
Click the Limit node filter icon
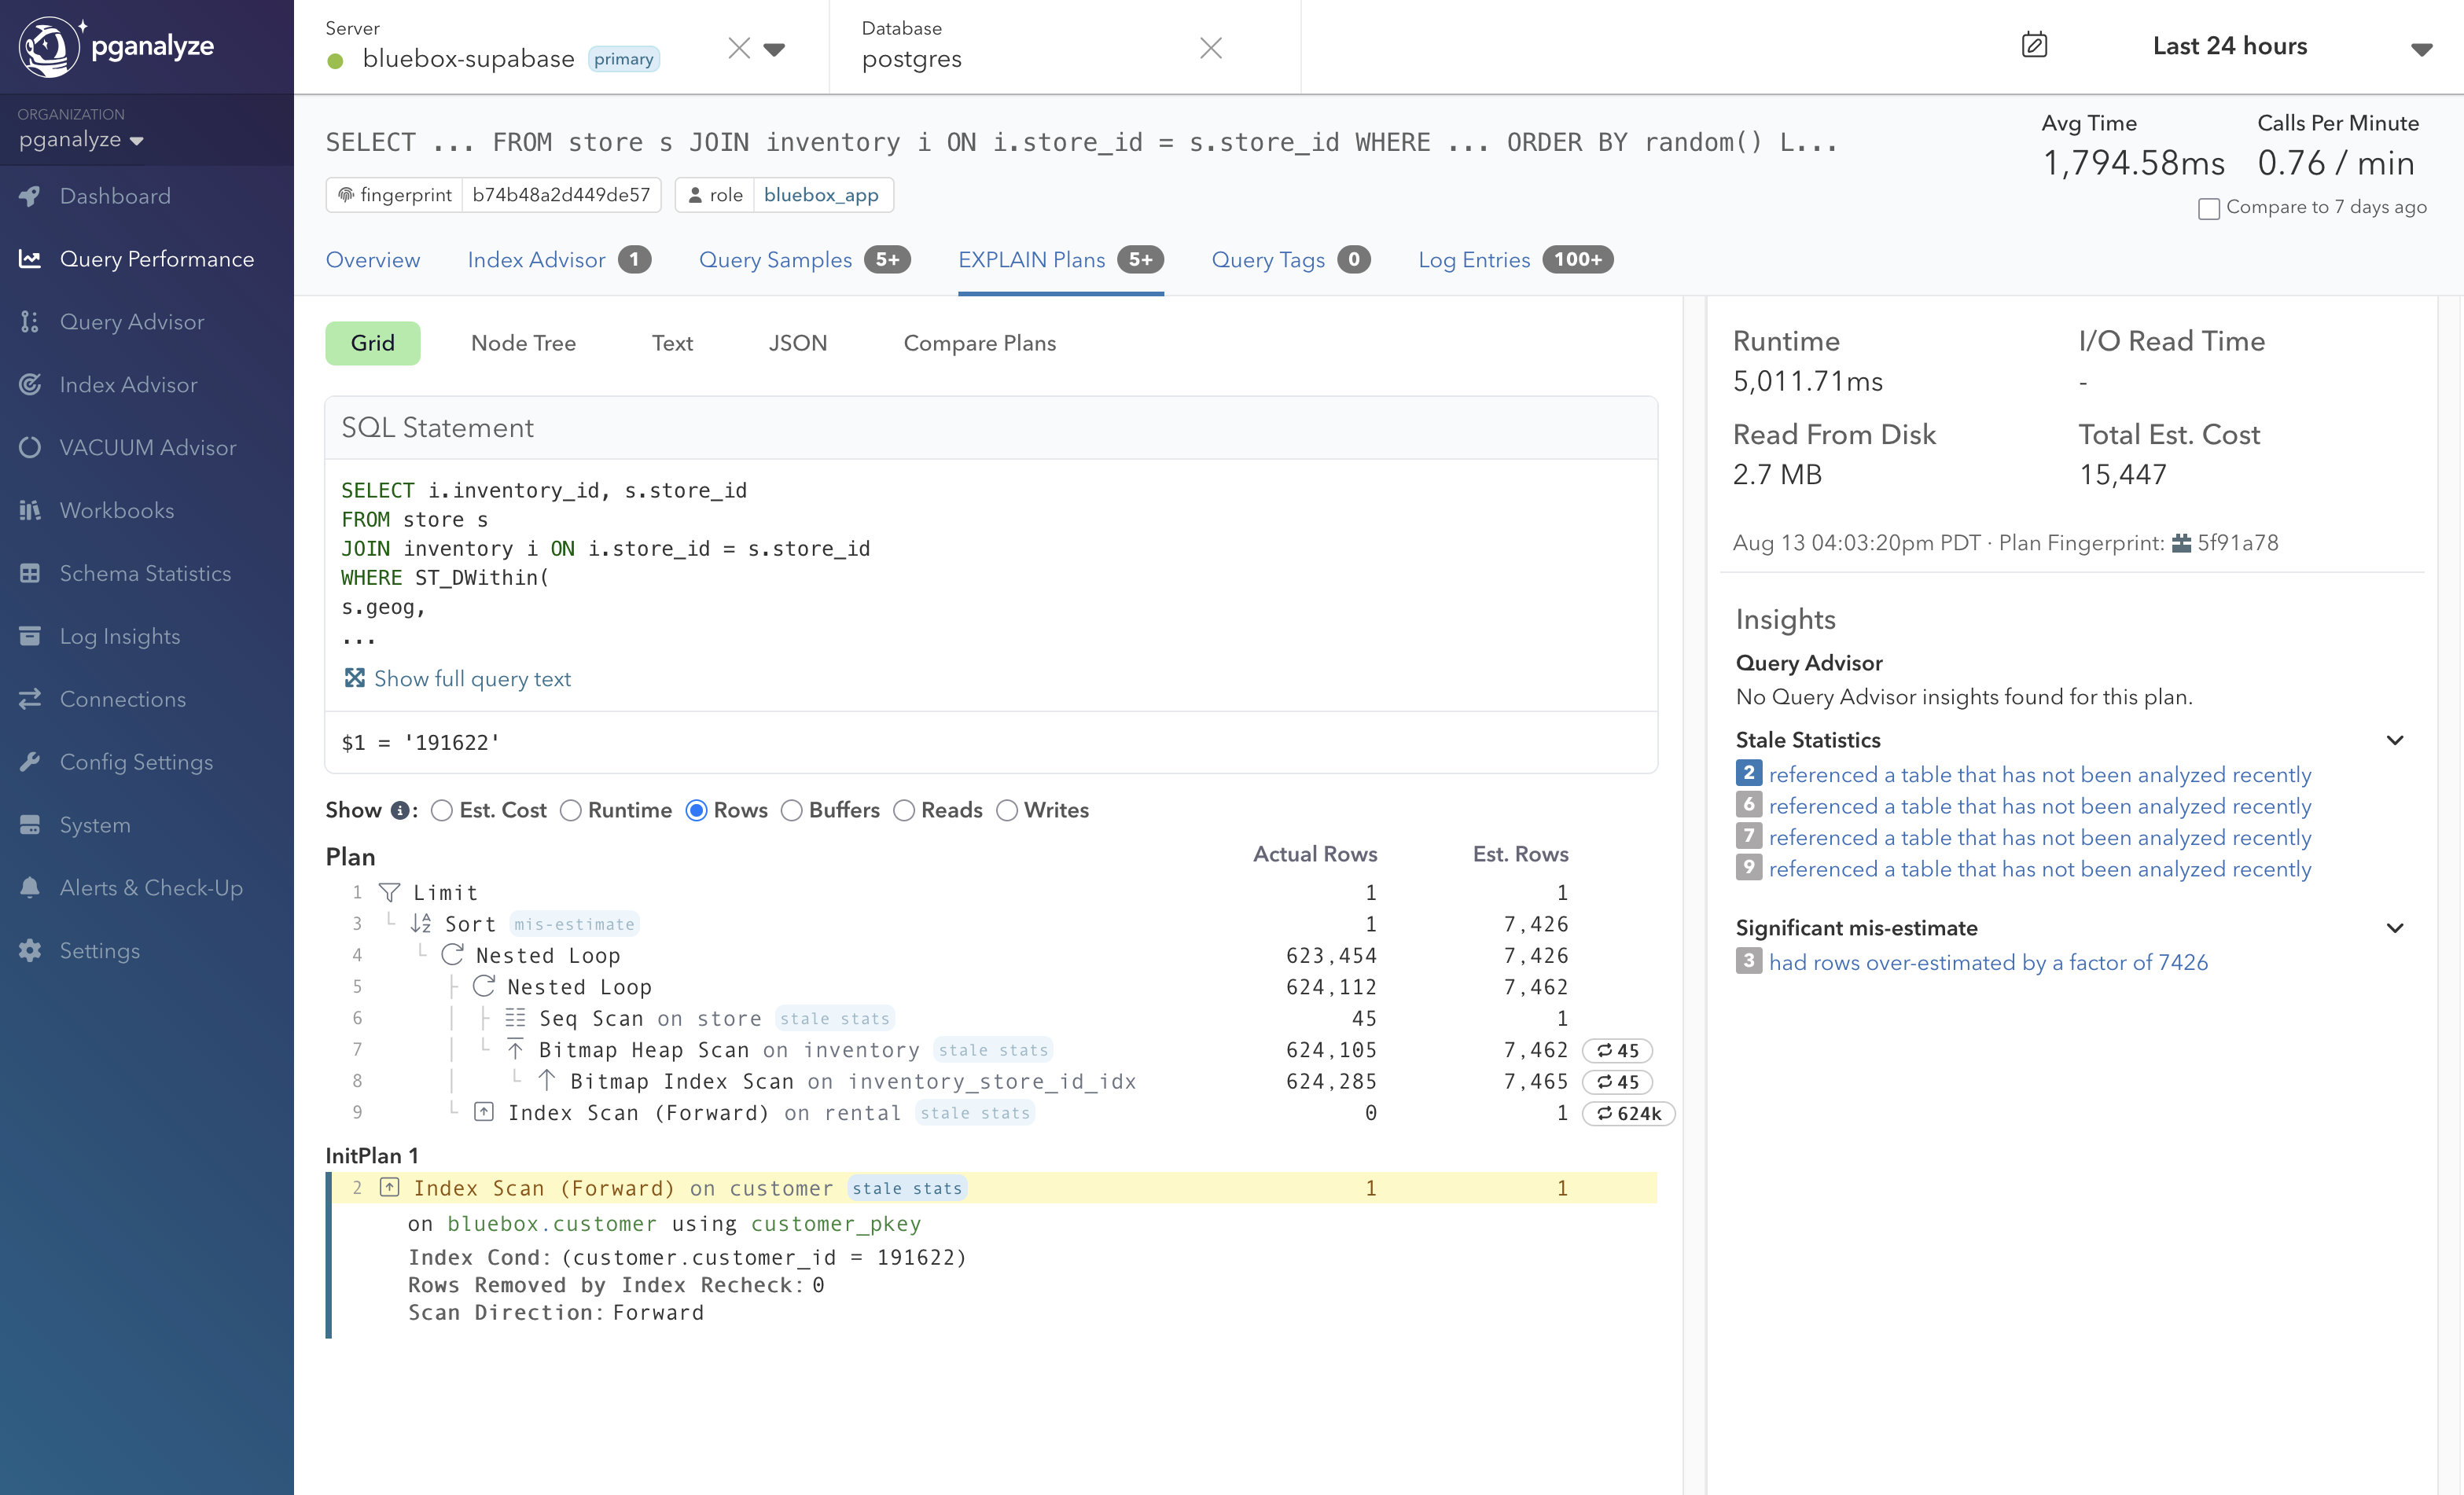390,892
